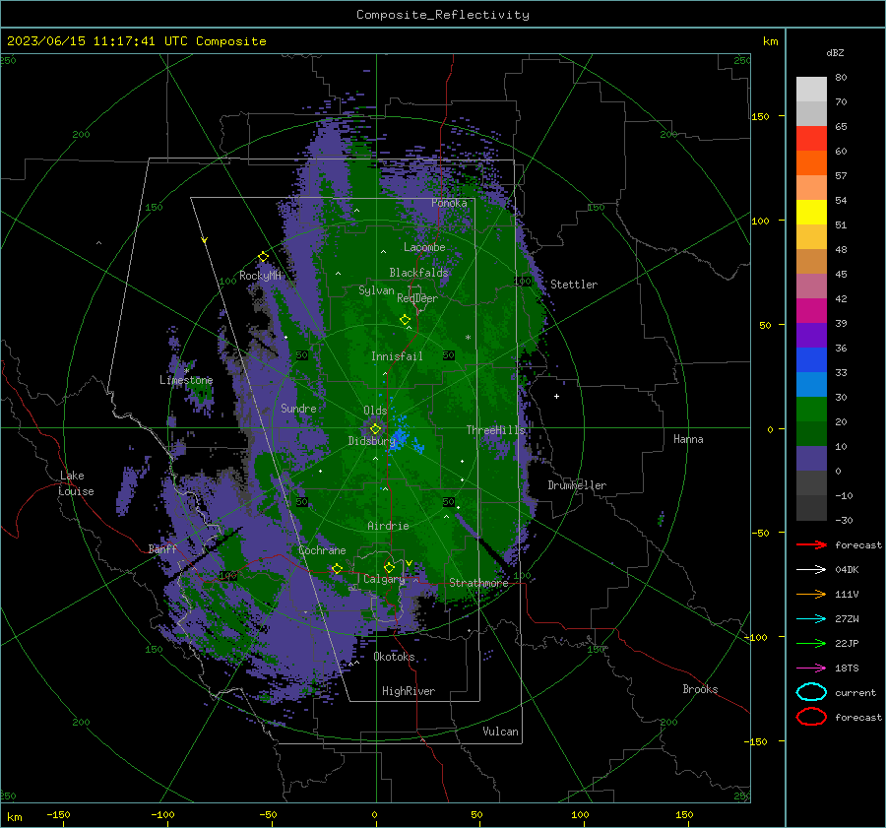Click the Blackfalds city label

pyautogui.click(x=418, y=273)
